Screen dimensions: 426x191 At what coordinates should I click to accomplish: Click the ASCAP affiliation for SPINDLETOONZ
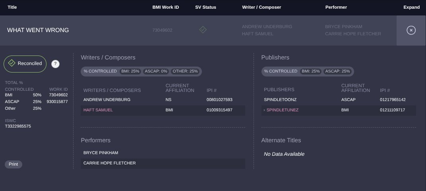348,100
